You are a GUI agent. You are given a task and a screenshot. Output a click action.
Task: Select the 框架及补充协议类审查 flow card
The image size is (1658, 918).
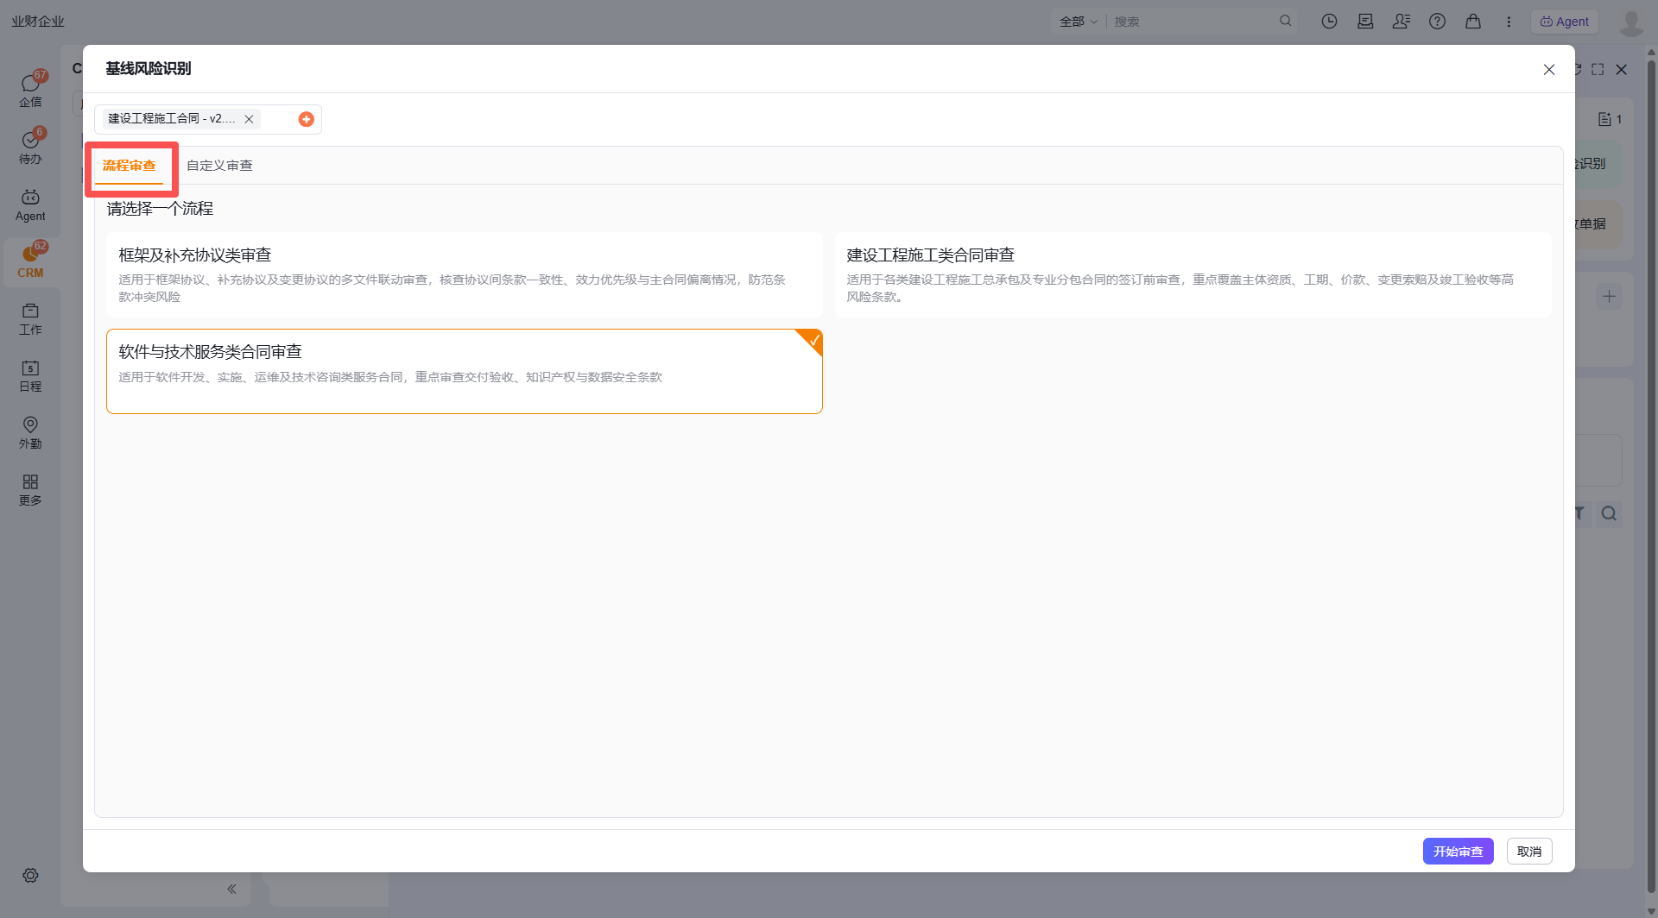(465, 274)
